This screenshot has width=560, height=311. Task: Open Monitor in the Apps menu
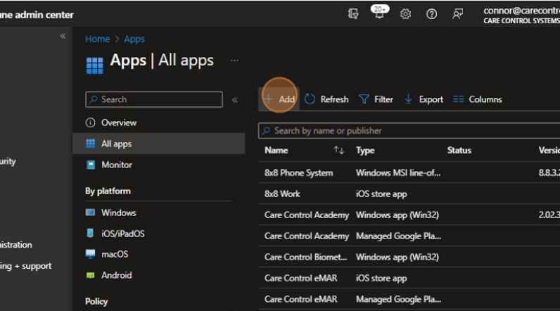click(x=116, y=165)
